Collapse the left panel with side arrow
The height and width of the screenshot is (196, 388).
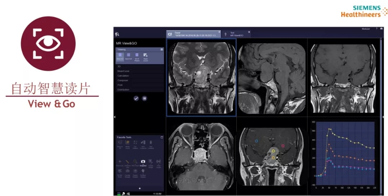115,117
